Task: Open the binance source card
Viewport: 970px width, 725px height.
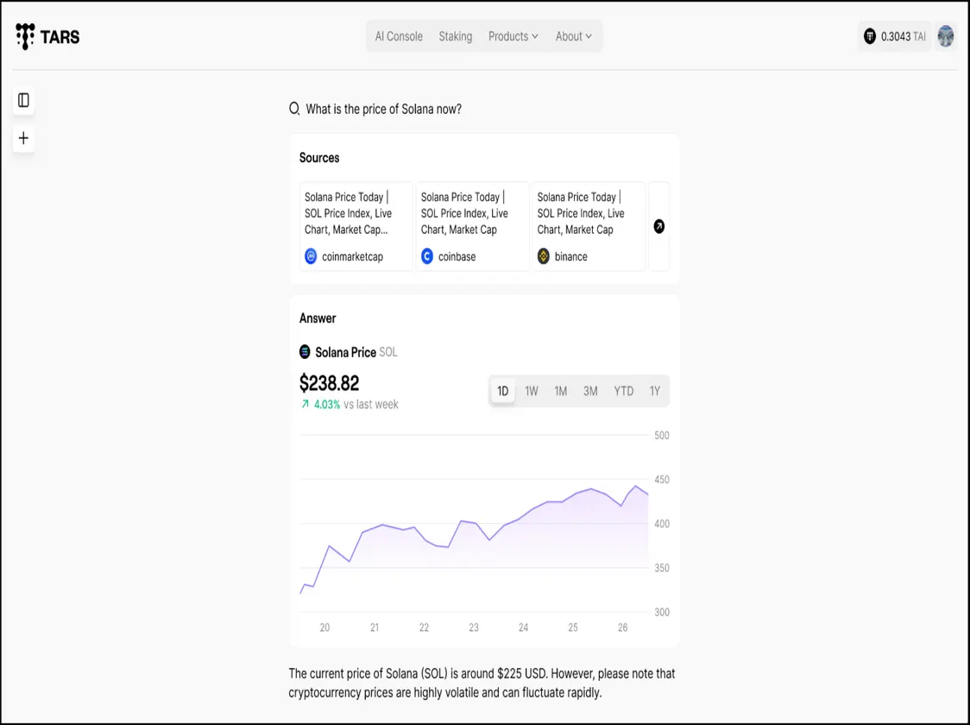Action: pyautogui.click(x=589, y=226)
